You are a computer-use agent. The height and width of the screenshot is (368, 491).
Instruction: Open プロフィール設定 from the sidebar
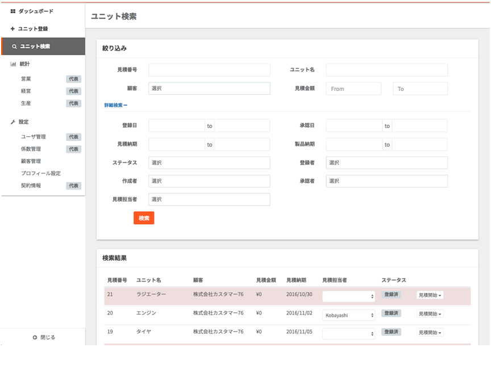pyautogui.click(x=41, y=173)
